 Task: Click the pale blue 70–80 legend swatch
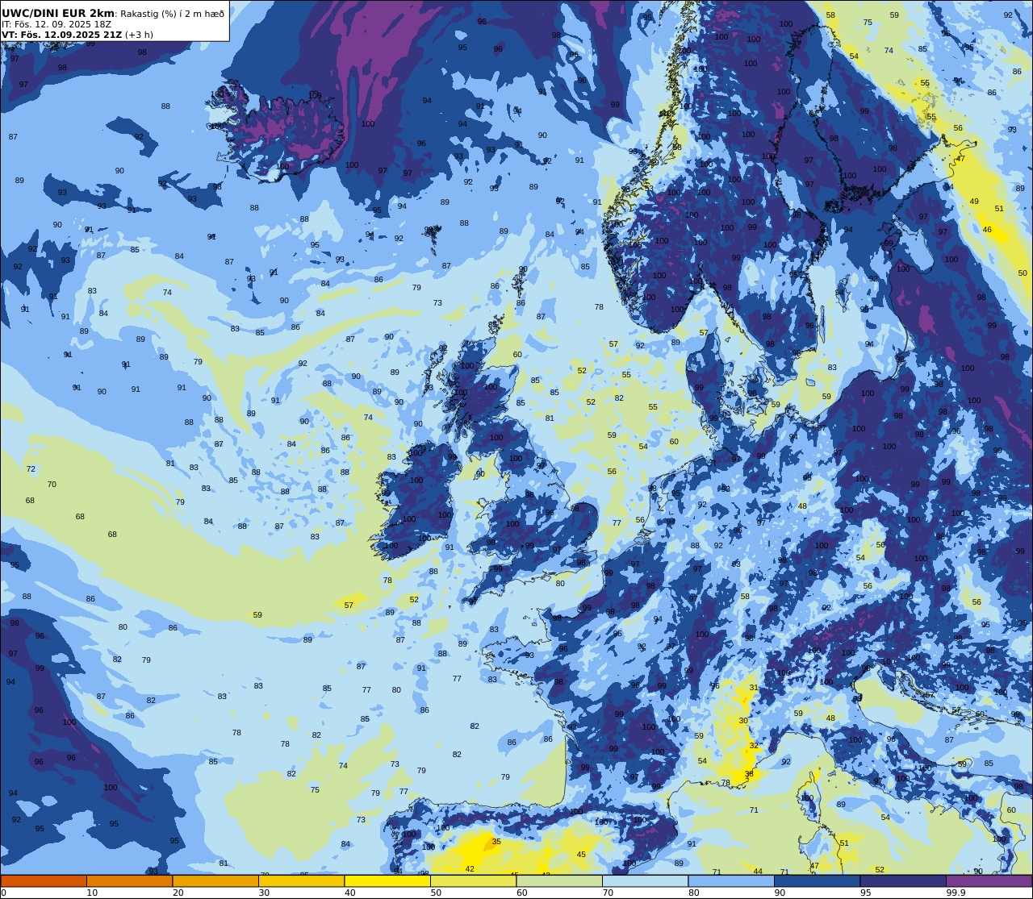645,880
